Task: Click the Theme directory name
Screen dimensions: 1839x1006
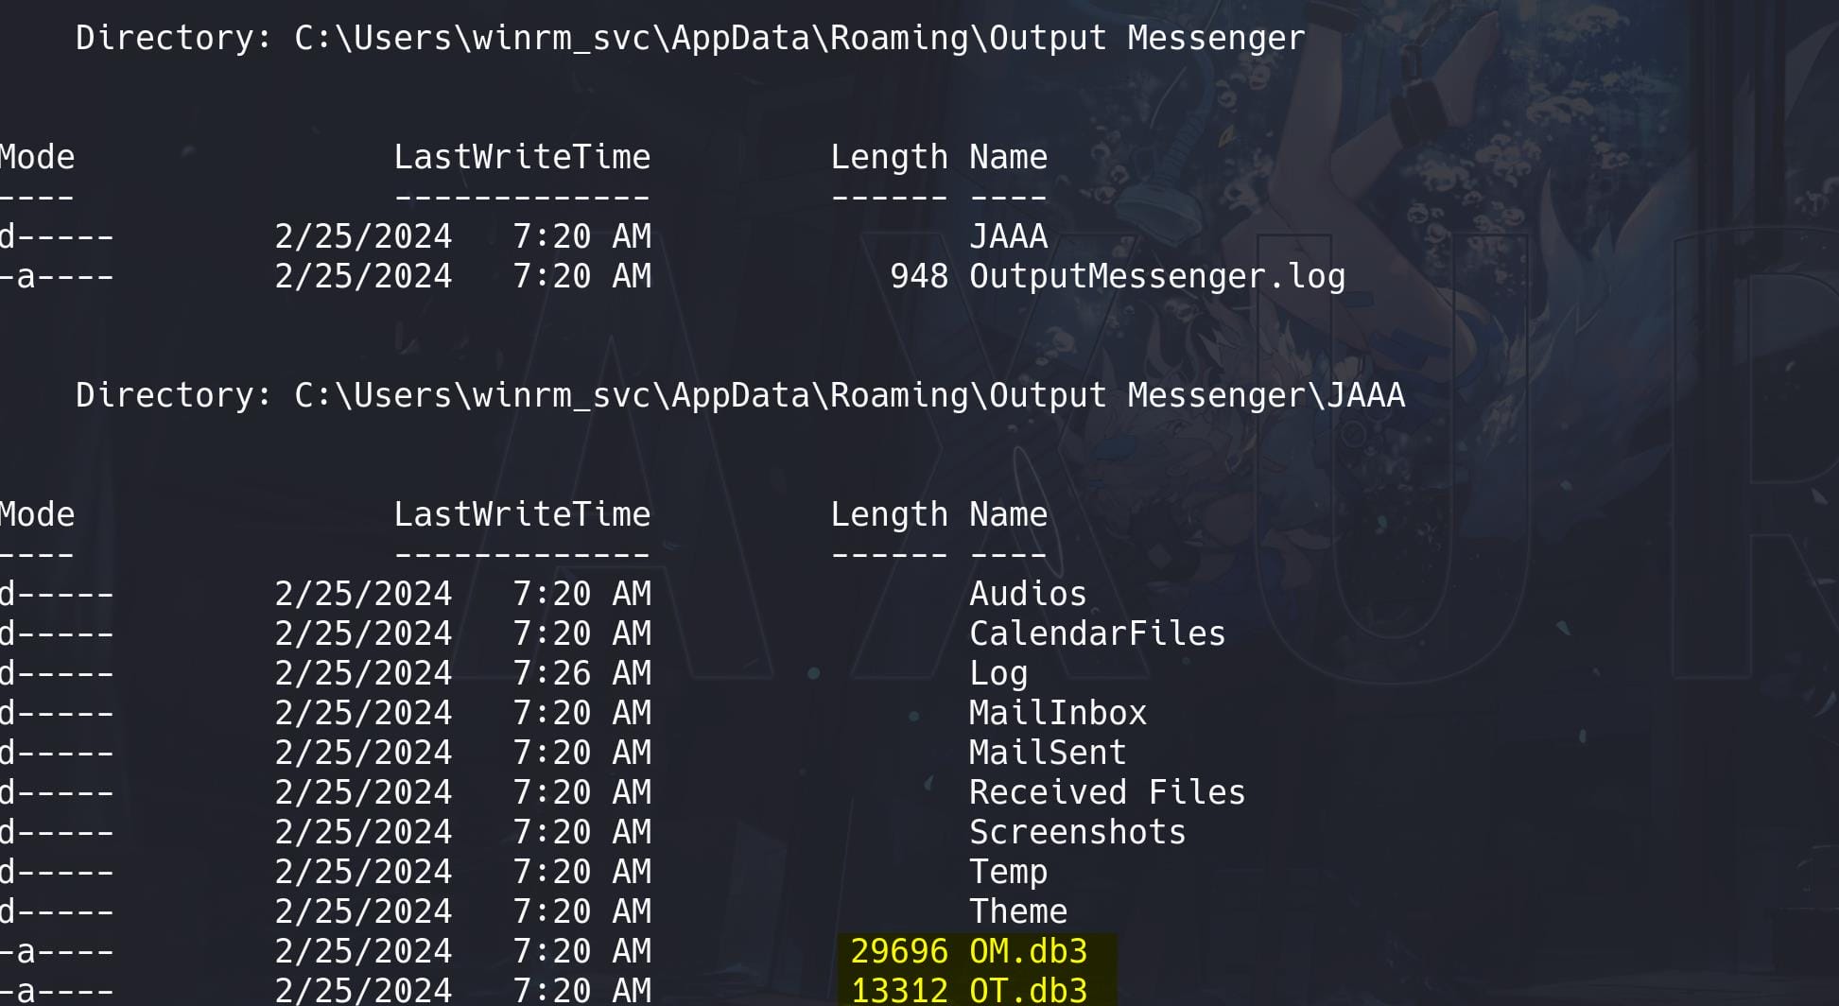Action: (1017, 911)
